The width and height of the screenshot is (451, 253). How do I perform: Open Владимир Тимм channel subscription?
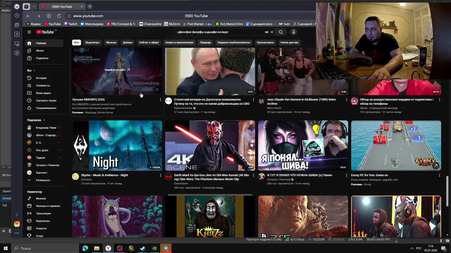[x=44, y=128]
